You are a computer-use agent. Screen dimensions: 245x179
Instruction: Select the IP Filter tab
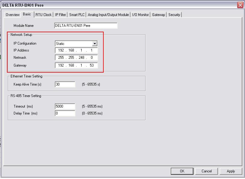tap(60, 15)
